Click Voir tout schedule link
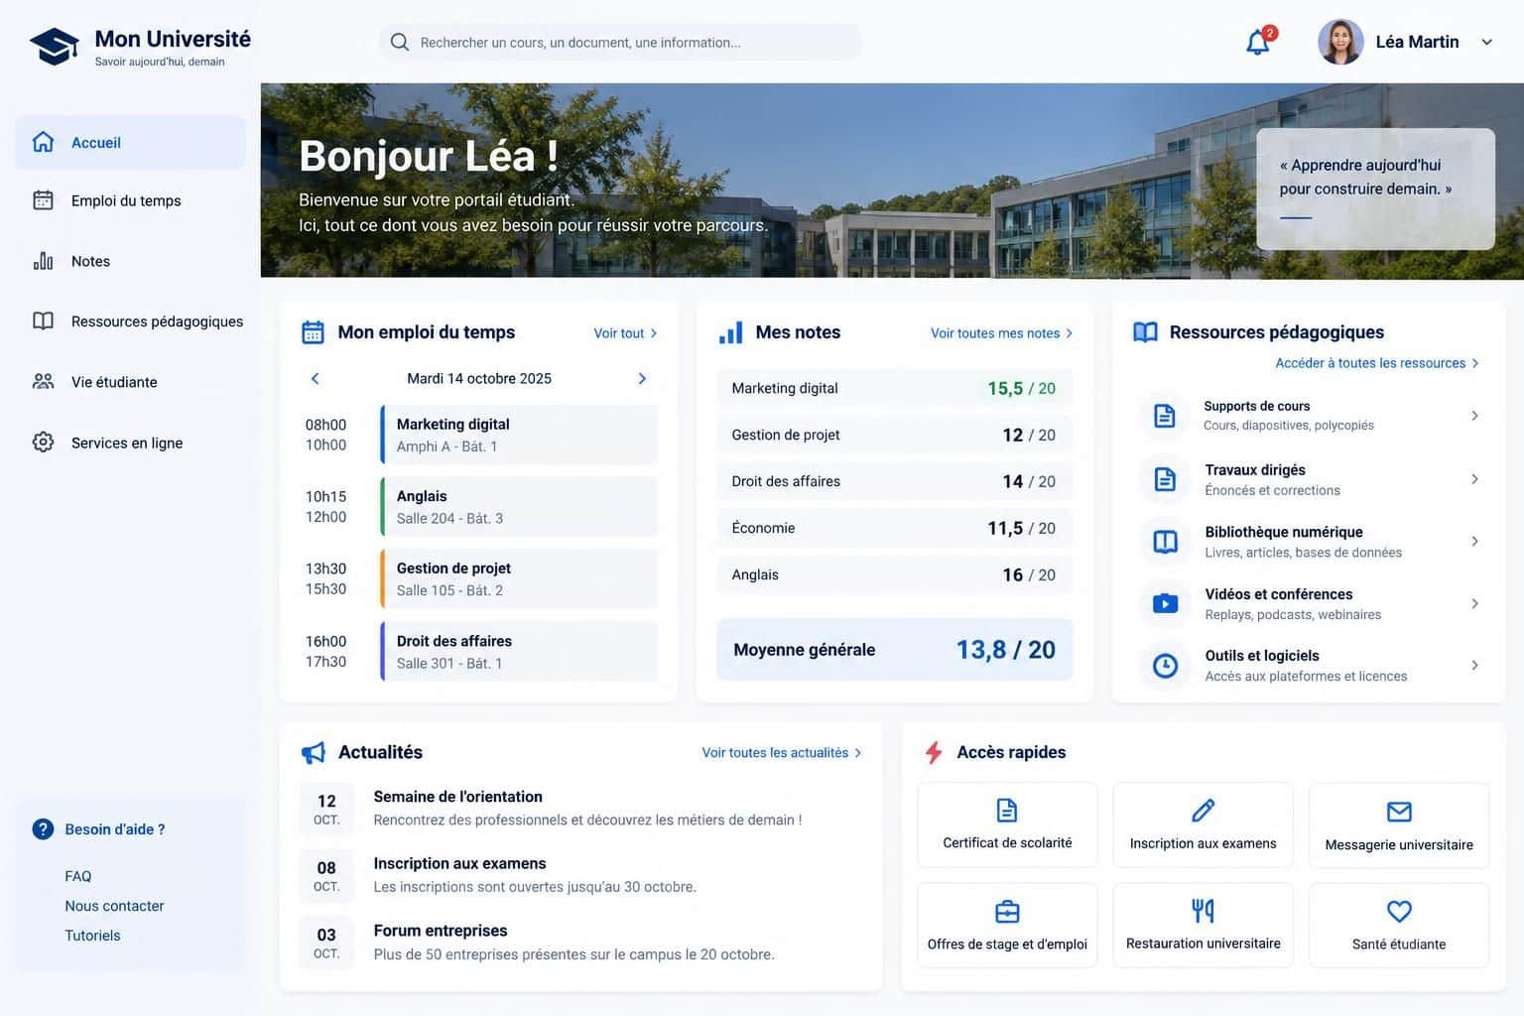1524x1016 pixels. [625, 333]
